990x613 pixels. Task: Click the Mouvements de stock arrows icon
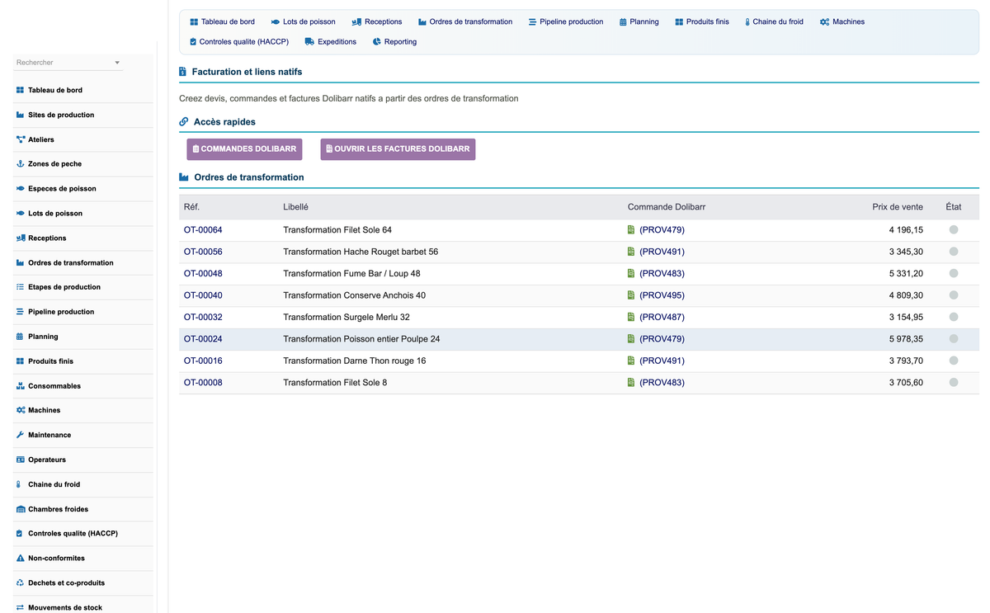click(20, 608)
